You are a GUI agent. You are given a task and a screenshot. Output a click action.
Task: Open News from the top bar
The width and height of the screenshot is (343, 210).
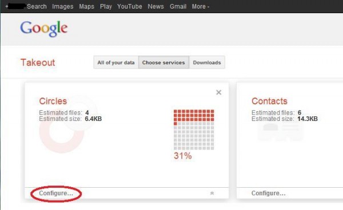(x=155, y=6)
